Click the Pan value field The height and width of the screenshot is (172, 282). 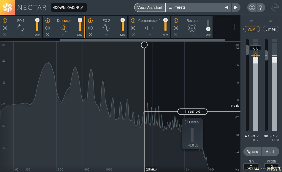coord(251,166)
